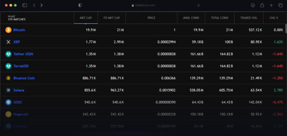Click the table vertical scrollbar
Image resolution: width=287 pixels, height=136 pixels.
click(x=286, y=29)
